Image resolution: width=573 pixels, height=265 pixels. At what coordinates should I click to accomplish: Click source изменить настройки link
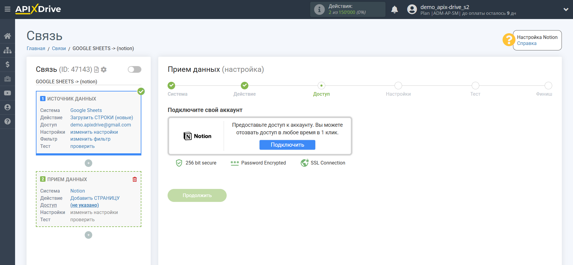click(94, 132)
